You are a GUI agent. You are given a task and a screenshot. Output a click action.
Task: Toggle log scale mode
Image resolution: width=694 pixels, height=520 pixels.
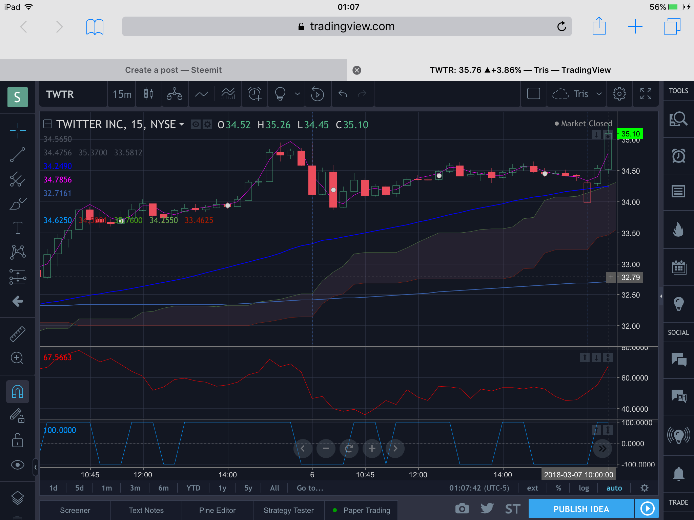pyautogui.click(x=584, y=488)
